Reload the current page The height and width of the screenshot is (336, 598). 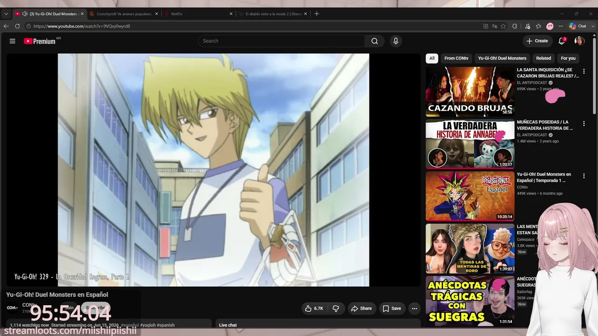click(17, 26)
